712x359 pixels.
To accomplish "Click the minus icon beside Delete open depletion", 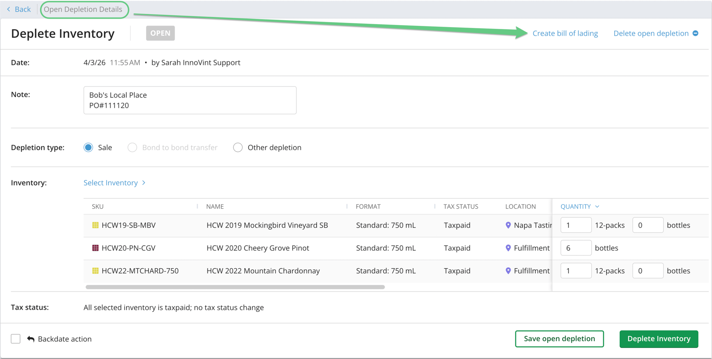I will click(695, 33).
